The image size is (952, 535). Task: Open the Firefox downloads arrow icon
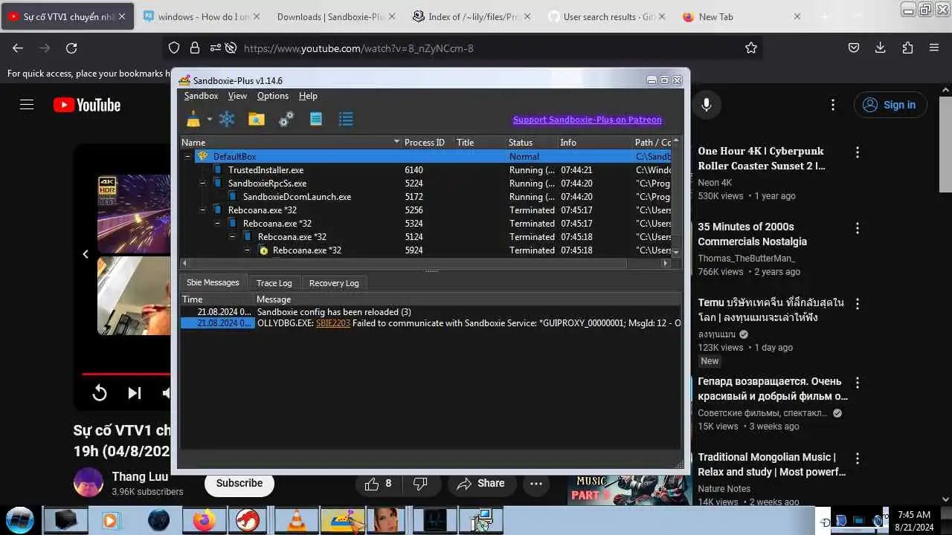tap(881, 48)
